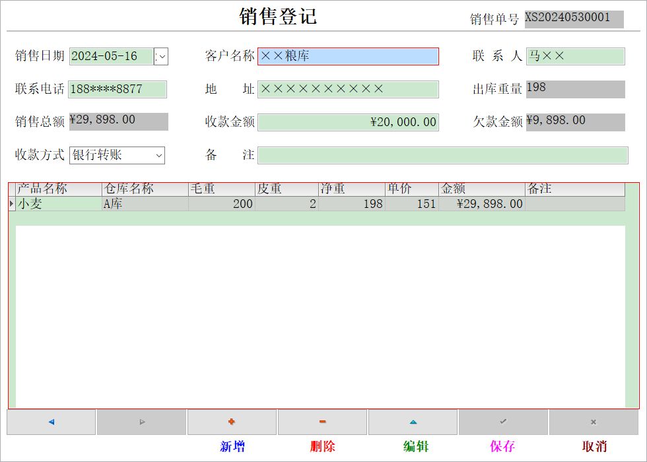The image size is (647, 462).
Task: Click the 仓库名称 column header
Action: (x=145, y=189)
